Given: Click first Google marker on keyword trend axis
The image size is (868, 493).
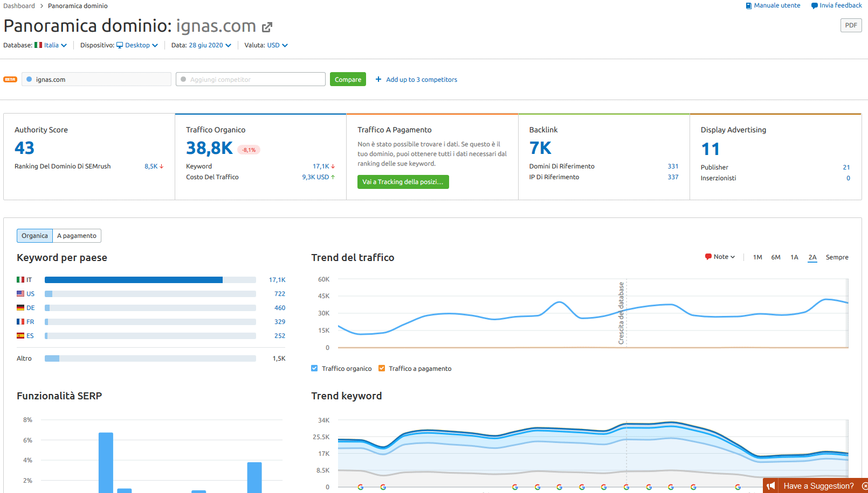Looking at the screenshot, I should [x=361, y=487].
